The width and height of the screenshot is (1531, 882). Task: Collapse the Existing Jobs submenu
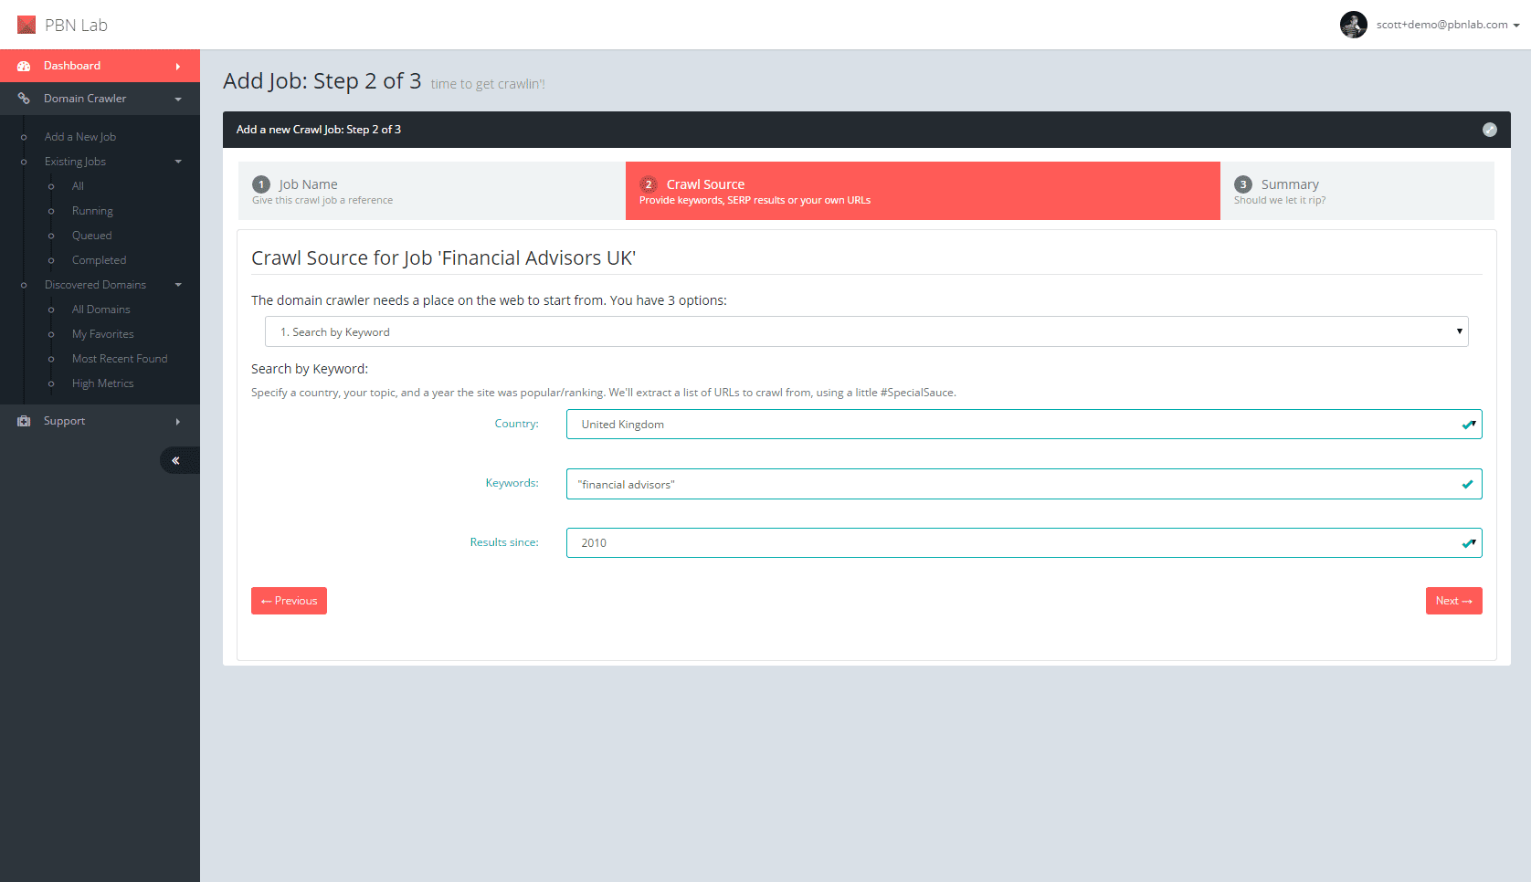coord(178,162)
